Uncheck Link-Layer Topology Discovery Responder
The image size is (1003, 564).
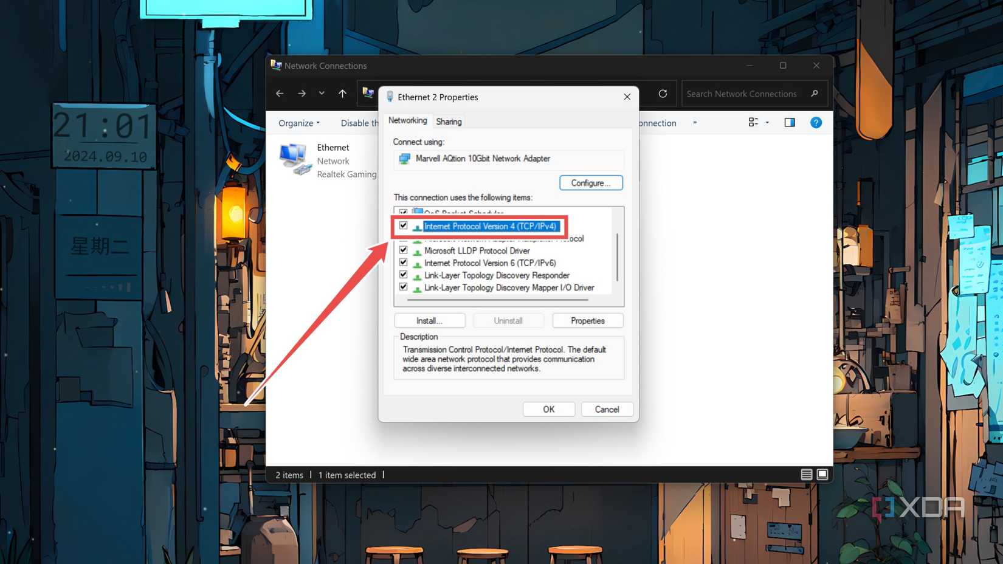(404, 274)
